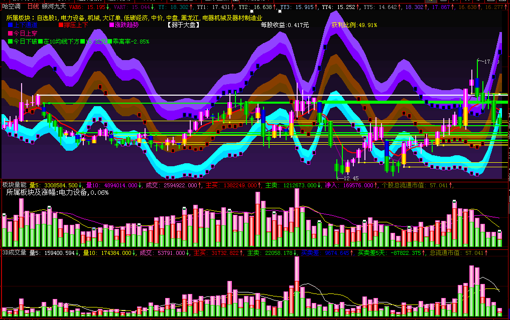Select the 日线 period label
This screenshot has height=320, width=510.
point(33,7)
